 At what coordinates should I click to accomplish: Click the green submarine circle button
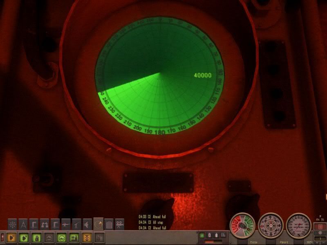62,238
